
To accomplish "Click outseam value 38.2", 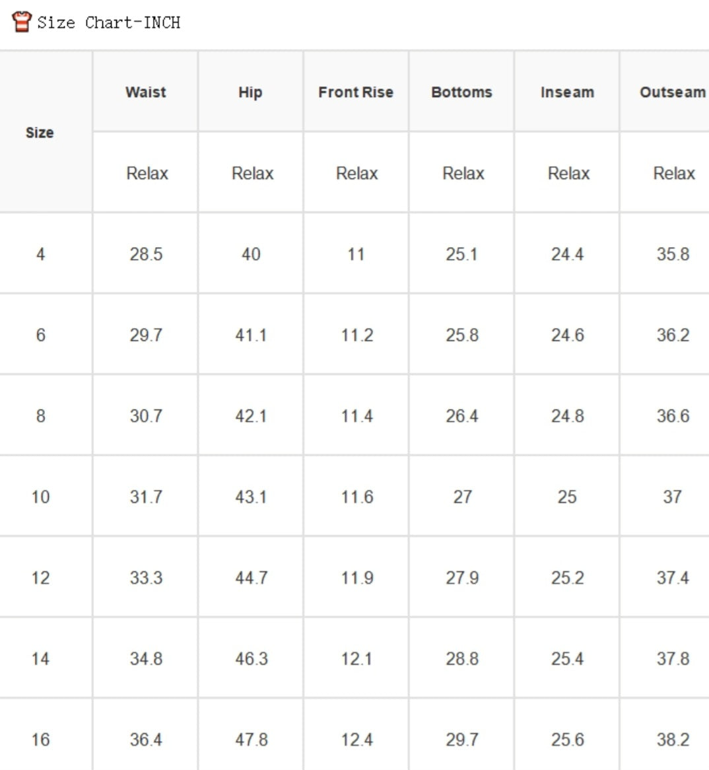I will point(673,740).
